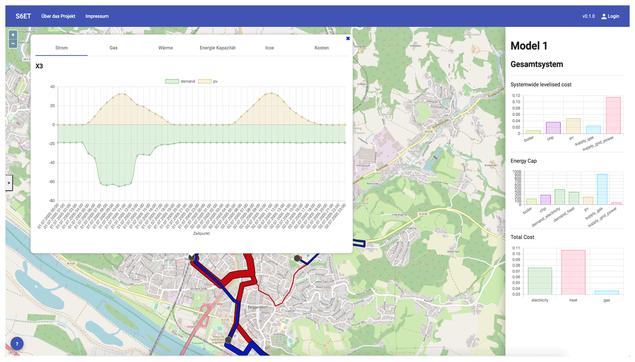Click the dark network node on the map at bottom

tap(228, 340)
